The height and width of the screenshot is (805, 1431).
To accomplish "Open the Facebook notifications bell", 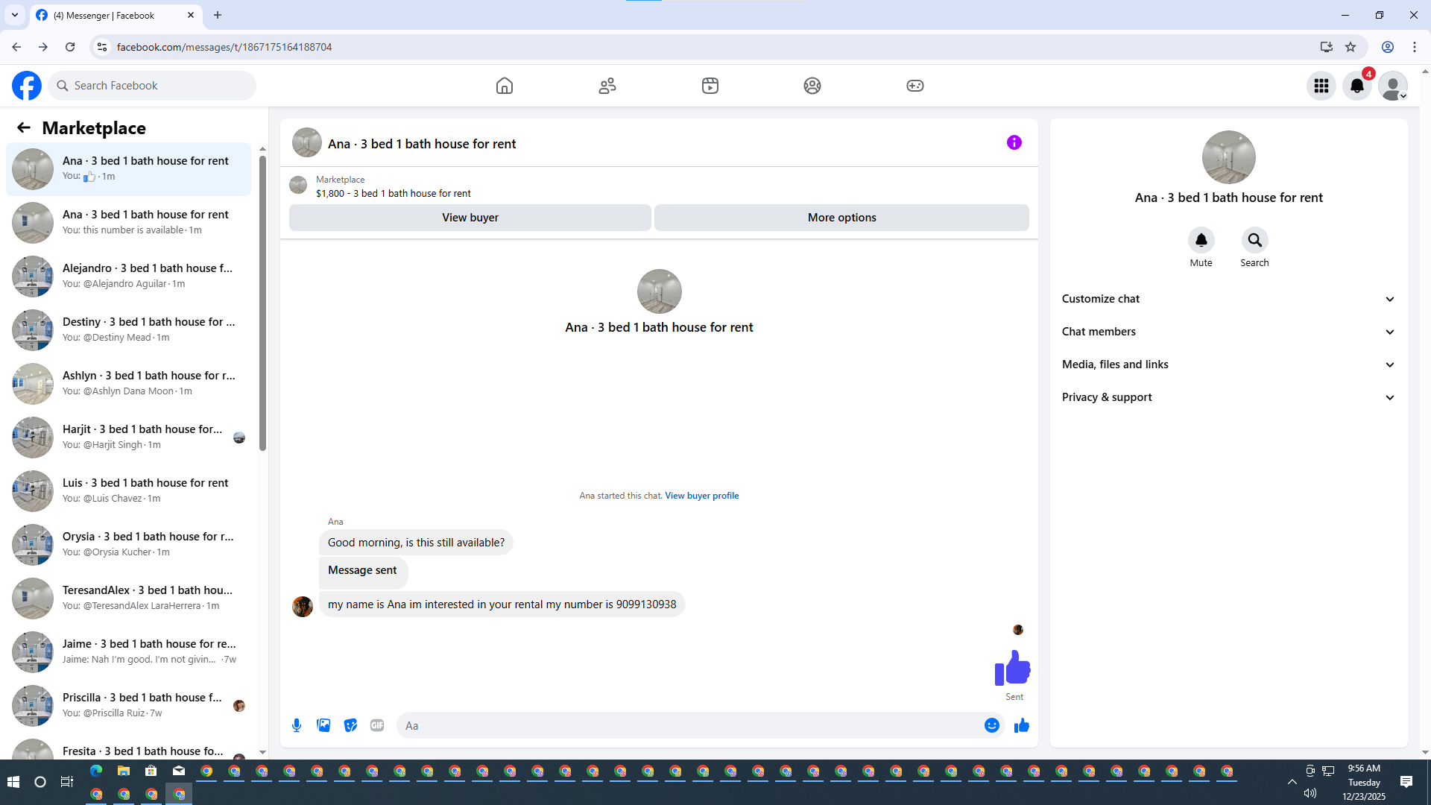I will click(1356, 86).
